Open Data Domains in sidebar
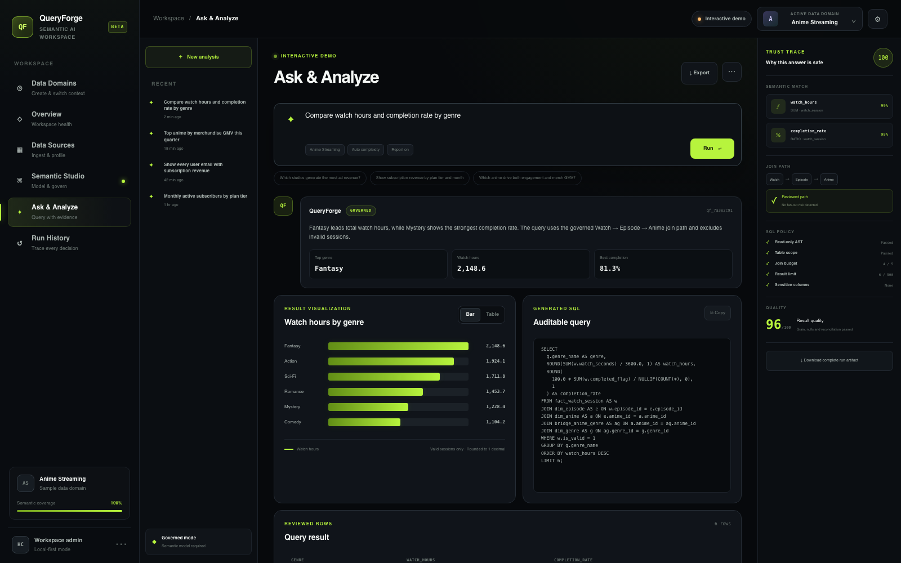The height and width of the screenshot is (563, 901). (x=69, y=88)
